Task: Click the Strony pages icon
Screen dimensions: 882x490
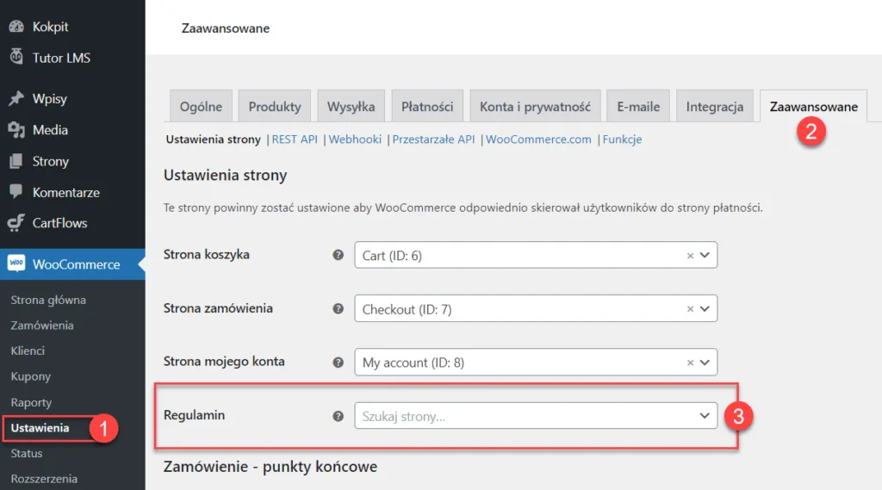Action: 16,161
